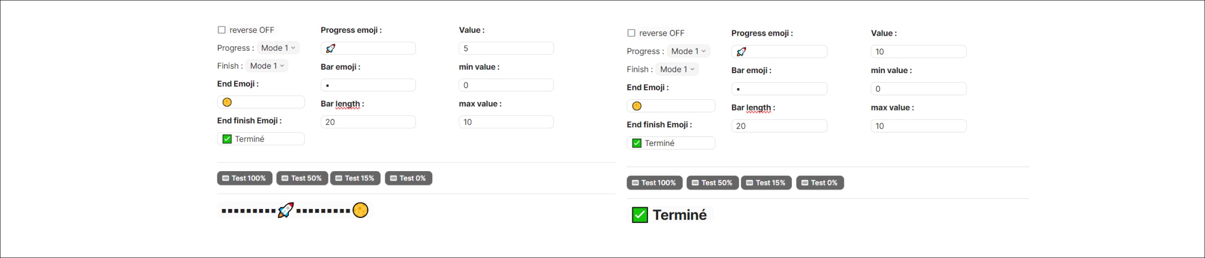Click the Test 100% button on the left
Viewport: 1205px width, 258px height.
(x=244, y=178)
